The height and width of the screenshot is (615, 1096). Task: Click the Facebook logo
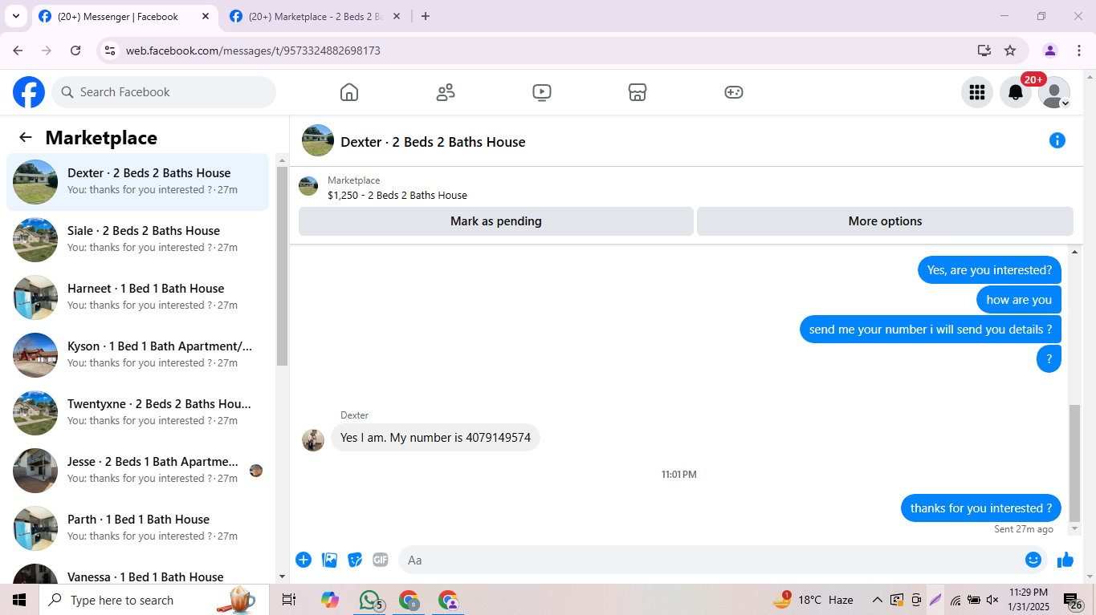click(29, 92)
